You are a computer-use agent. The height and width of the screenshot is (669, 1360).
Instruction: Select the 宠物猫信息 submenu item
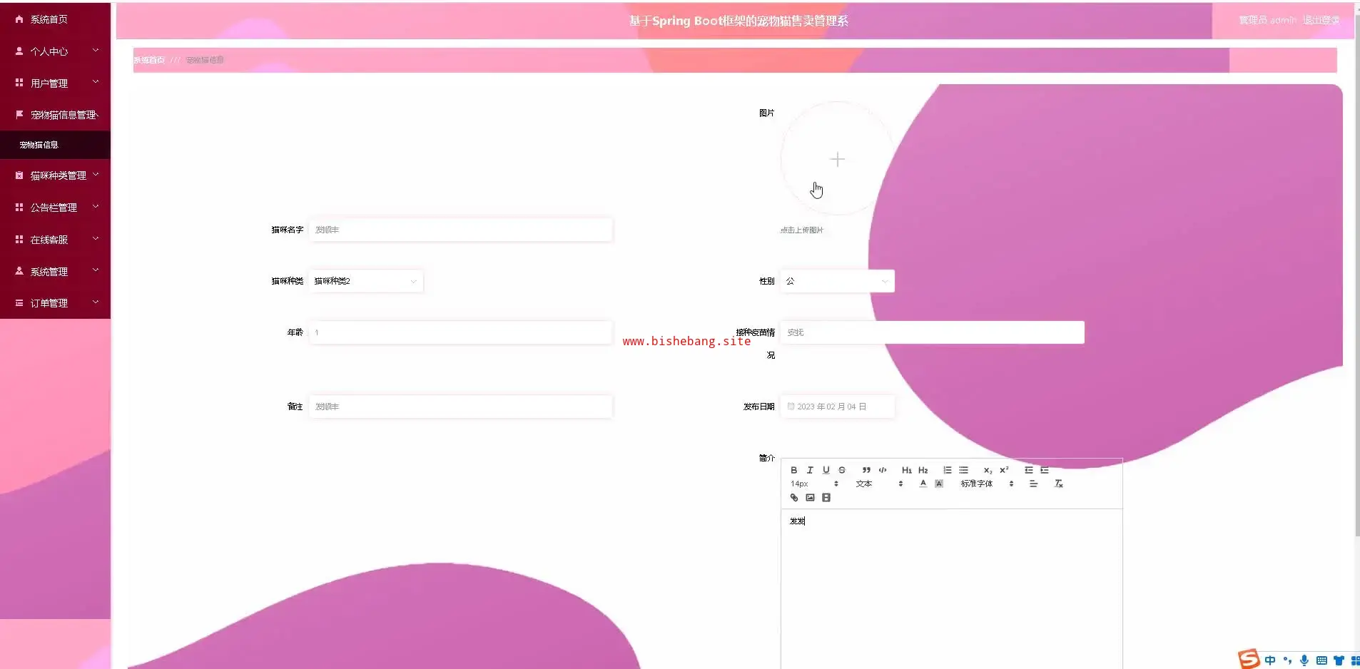point(55,145)
